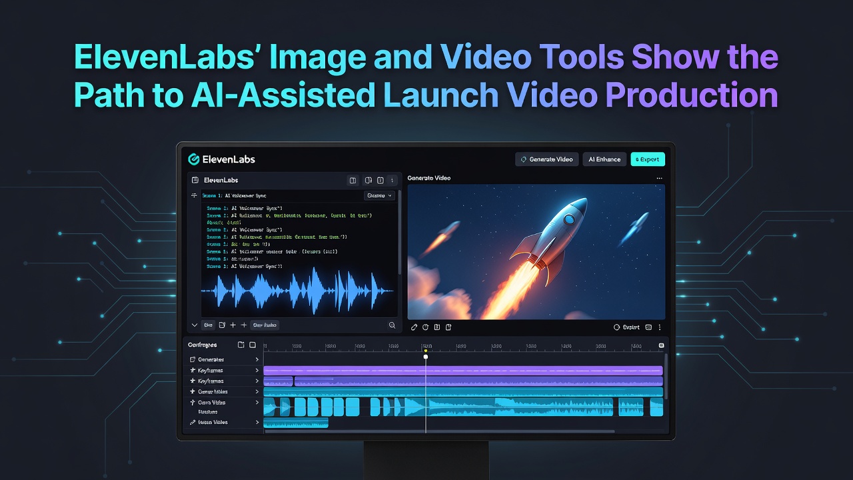Open the three-dots menu above the video preview
The width and height of the screenshot is (853, 480).
[x=660, y=179]
